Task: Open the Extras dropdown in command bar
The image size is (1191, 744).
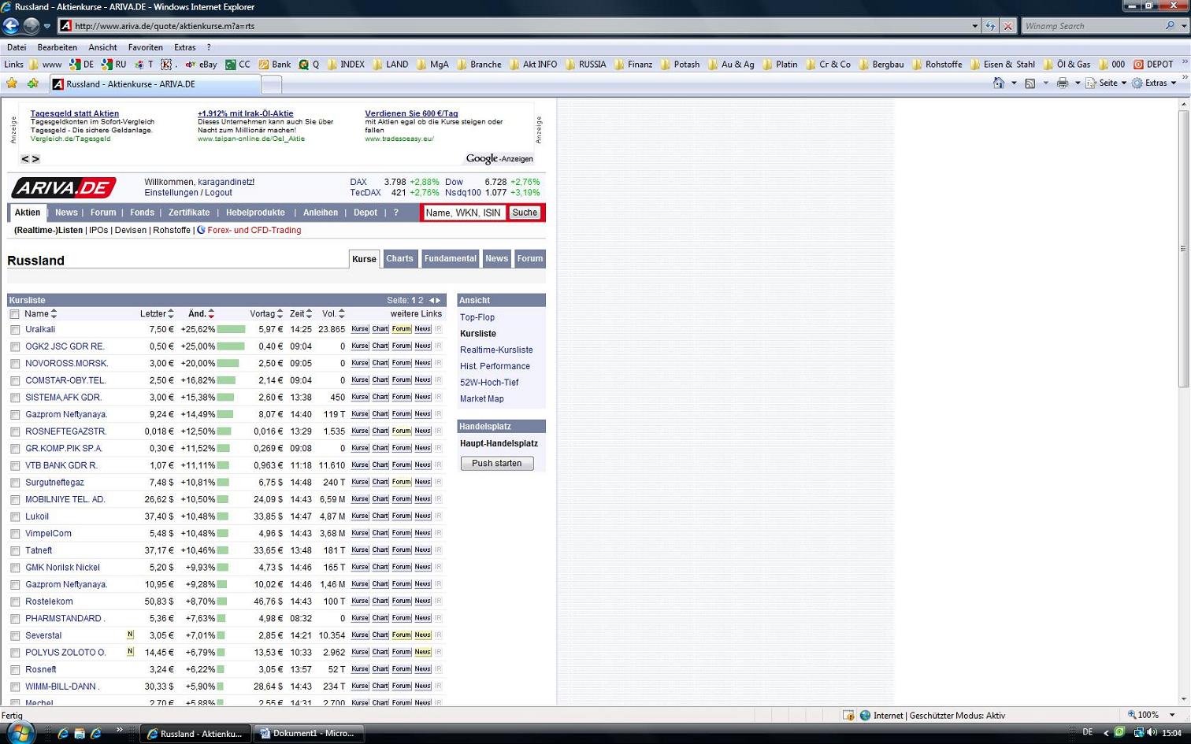Action: pos(1156,83)
